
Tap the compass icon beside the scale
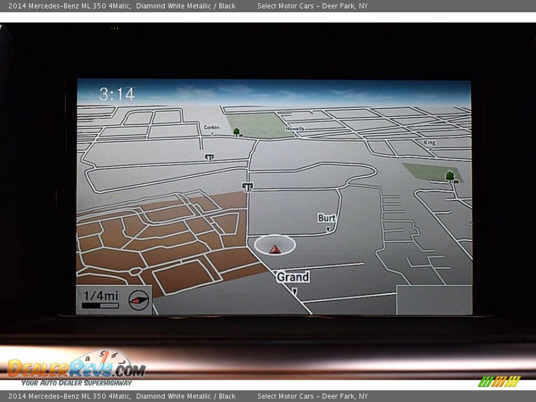[x=138, y=300]
